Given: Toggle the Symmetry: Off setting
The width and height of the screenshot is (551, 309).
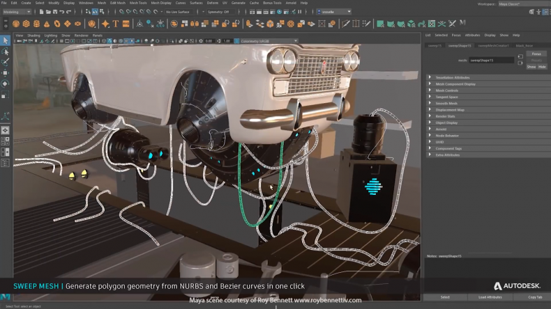Looking at the screenshot, I should (217, 12).
